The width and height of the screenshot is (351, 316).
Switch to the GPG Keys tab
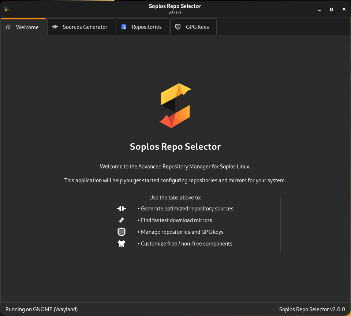coord(193,27)
